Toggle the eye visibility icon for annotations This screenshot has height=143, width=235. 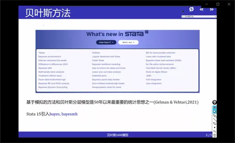point(215,107)
